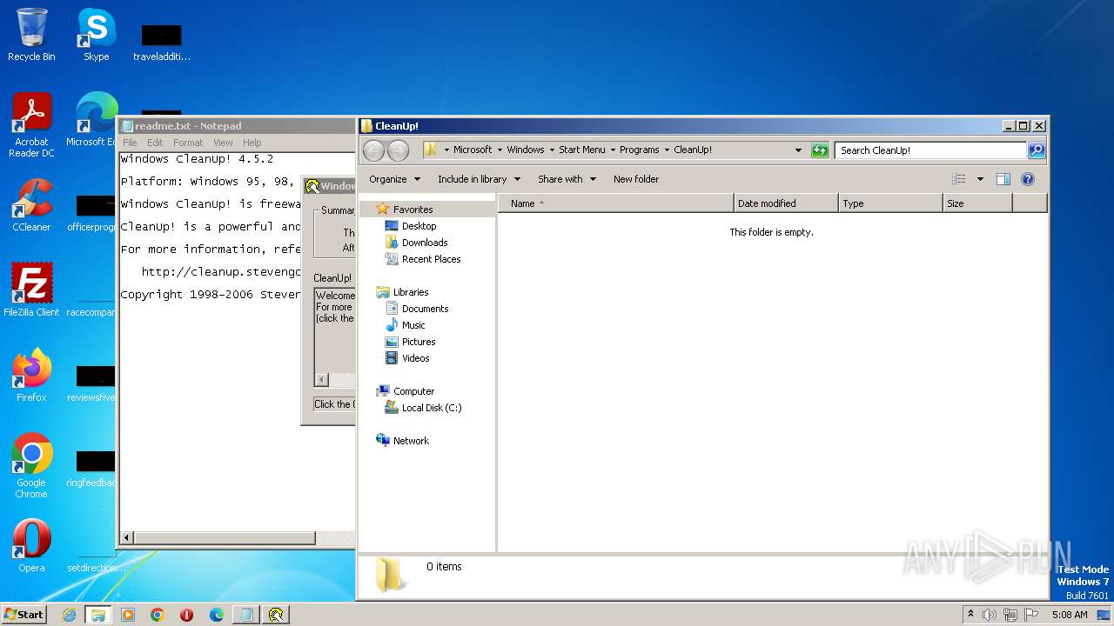Open FileZilla Client shortcut

[31, 290]
